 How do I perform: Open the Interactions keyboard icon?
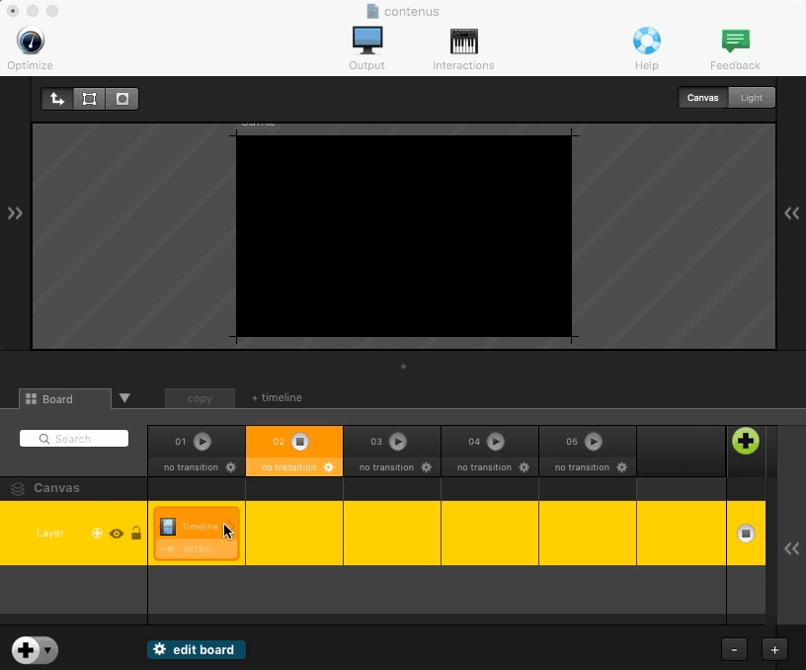point(463,42)
